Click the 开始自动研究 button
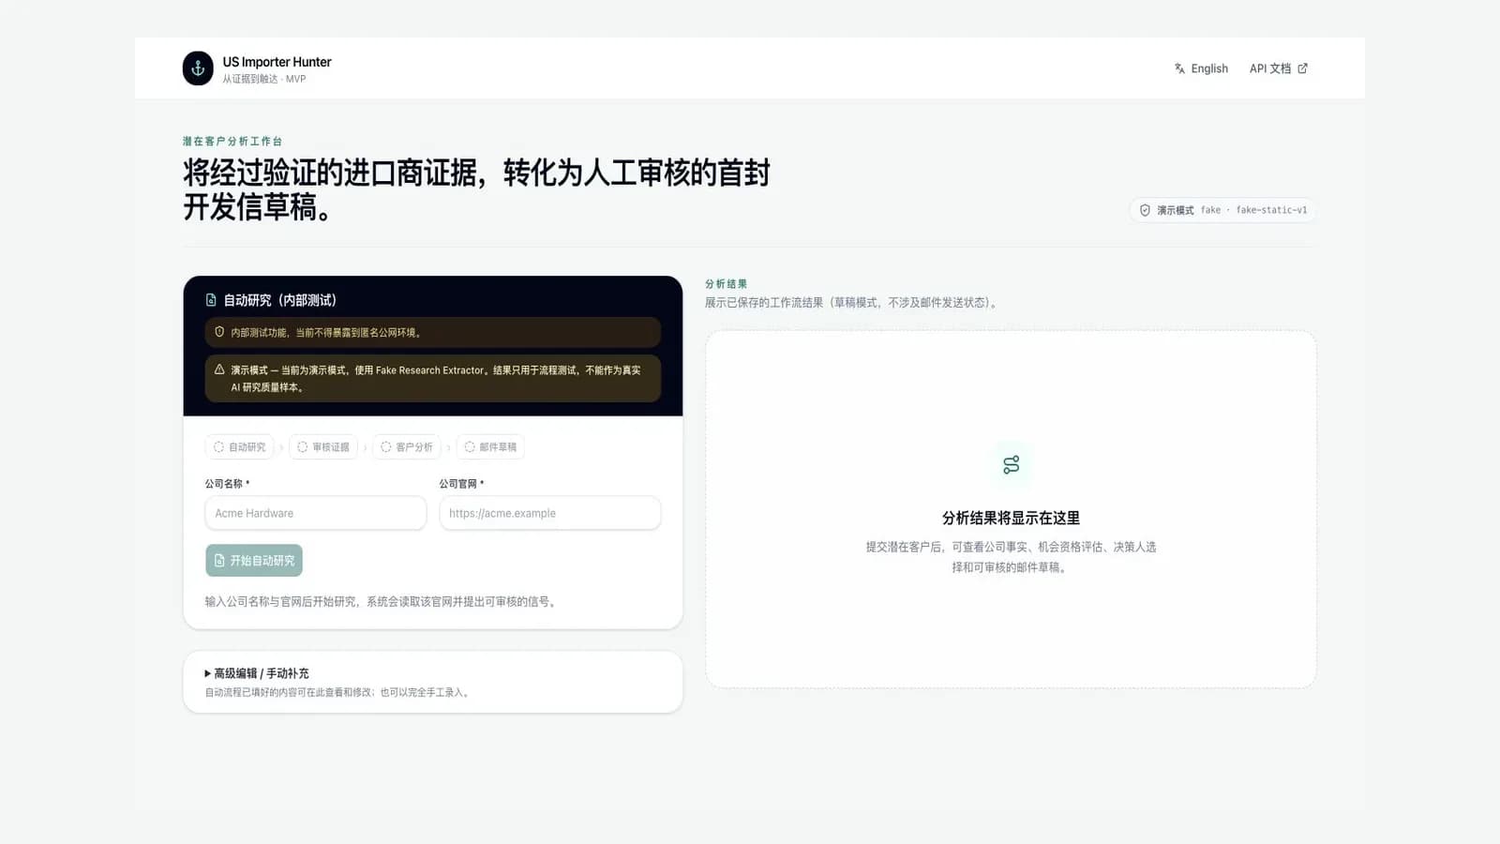The image size is (1500, 844). [254, 560]
